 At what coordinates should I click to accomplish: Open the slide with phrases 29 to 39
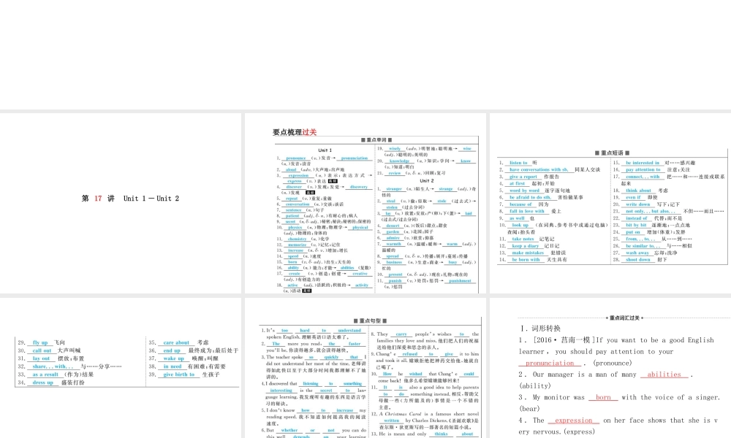[121, 368]
